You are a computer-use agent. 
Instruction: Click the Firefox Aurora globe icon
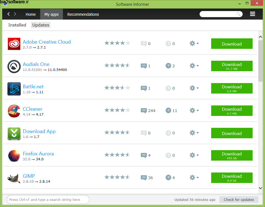tap(14, 156)
